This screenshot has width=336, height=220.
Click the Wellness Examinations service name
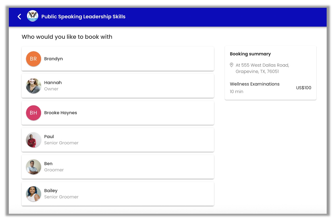pos(254,84)
